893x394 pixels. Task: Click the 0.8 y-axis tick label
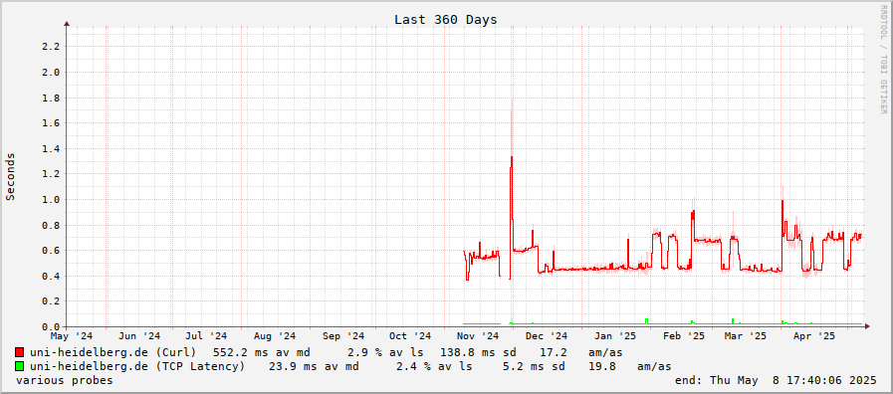tap(51, 225)
